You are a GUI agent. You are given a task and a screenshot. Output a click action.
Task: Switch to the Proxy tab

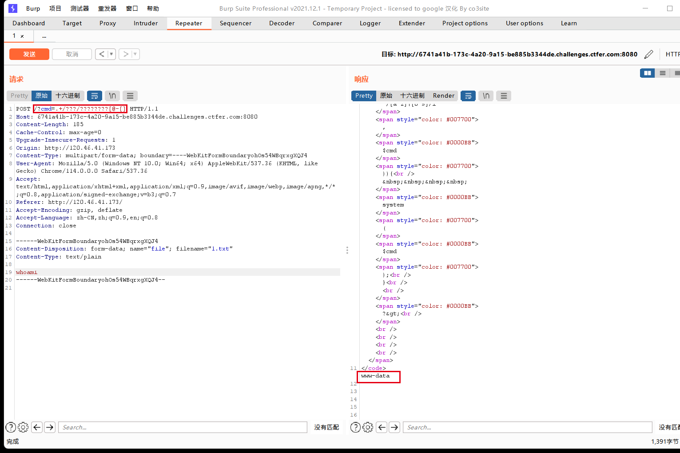pos(107,23)
